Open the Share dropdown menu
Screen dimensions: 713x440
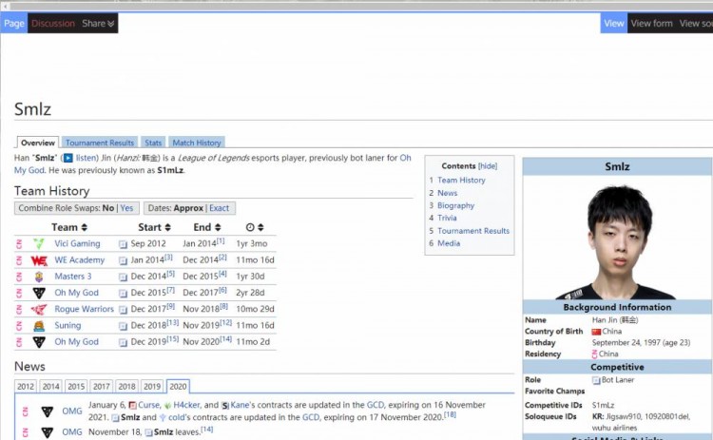97,24
